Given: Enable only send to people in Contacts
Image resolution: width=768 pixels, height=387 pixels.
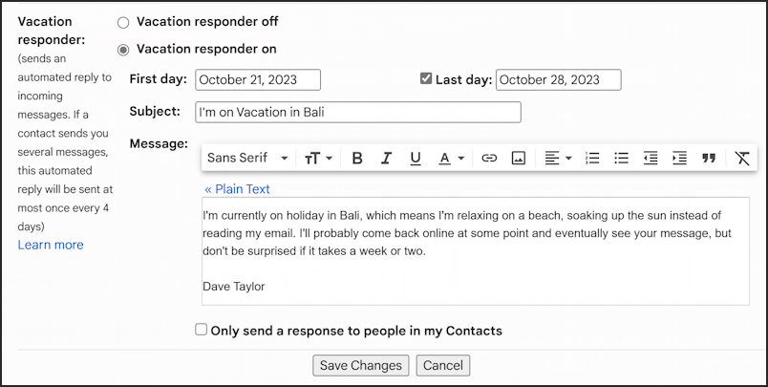Looking at the screenshot, I should click(202, 330).
